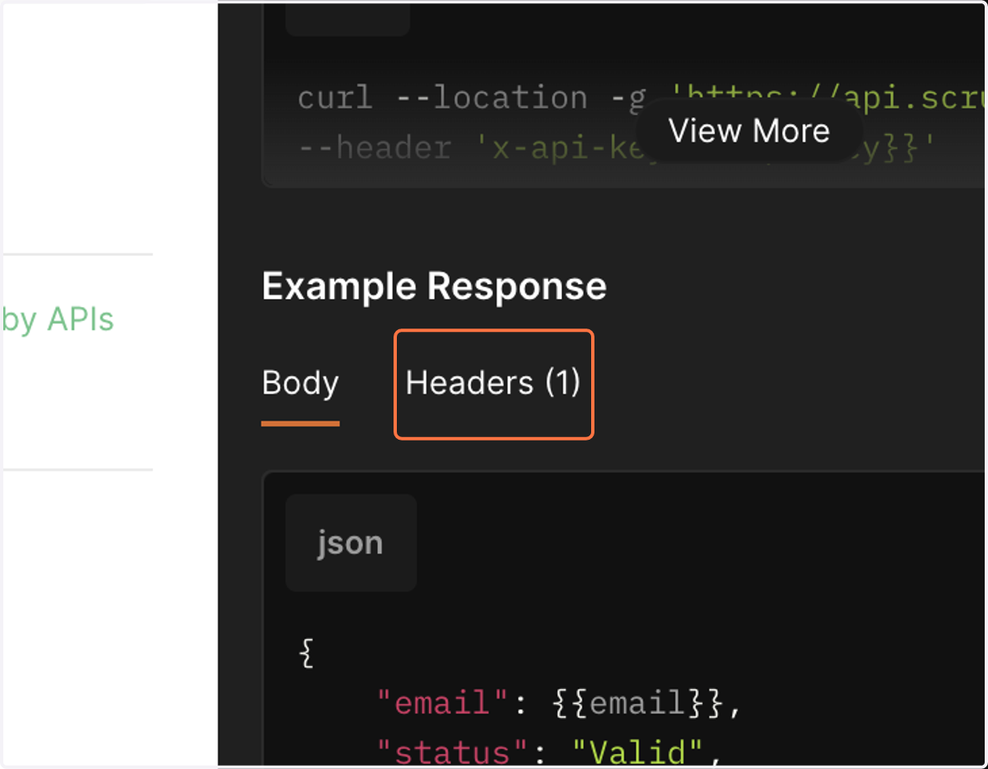Click the View More button

pos(749,130)
